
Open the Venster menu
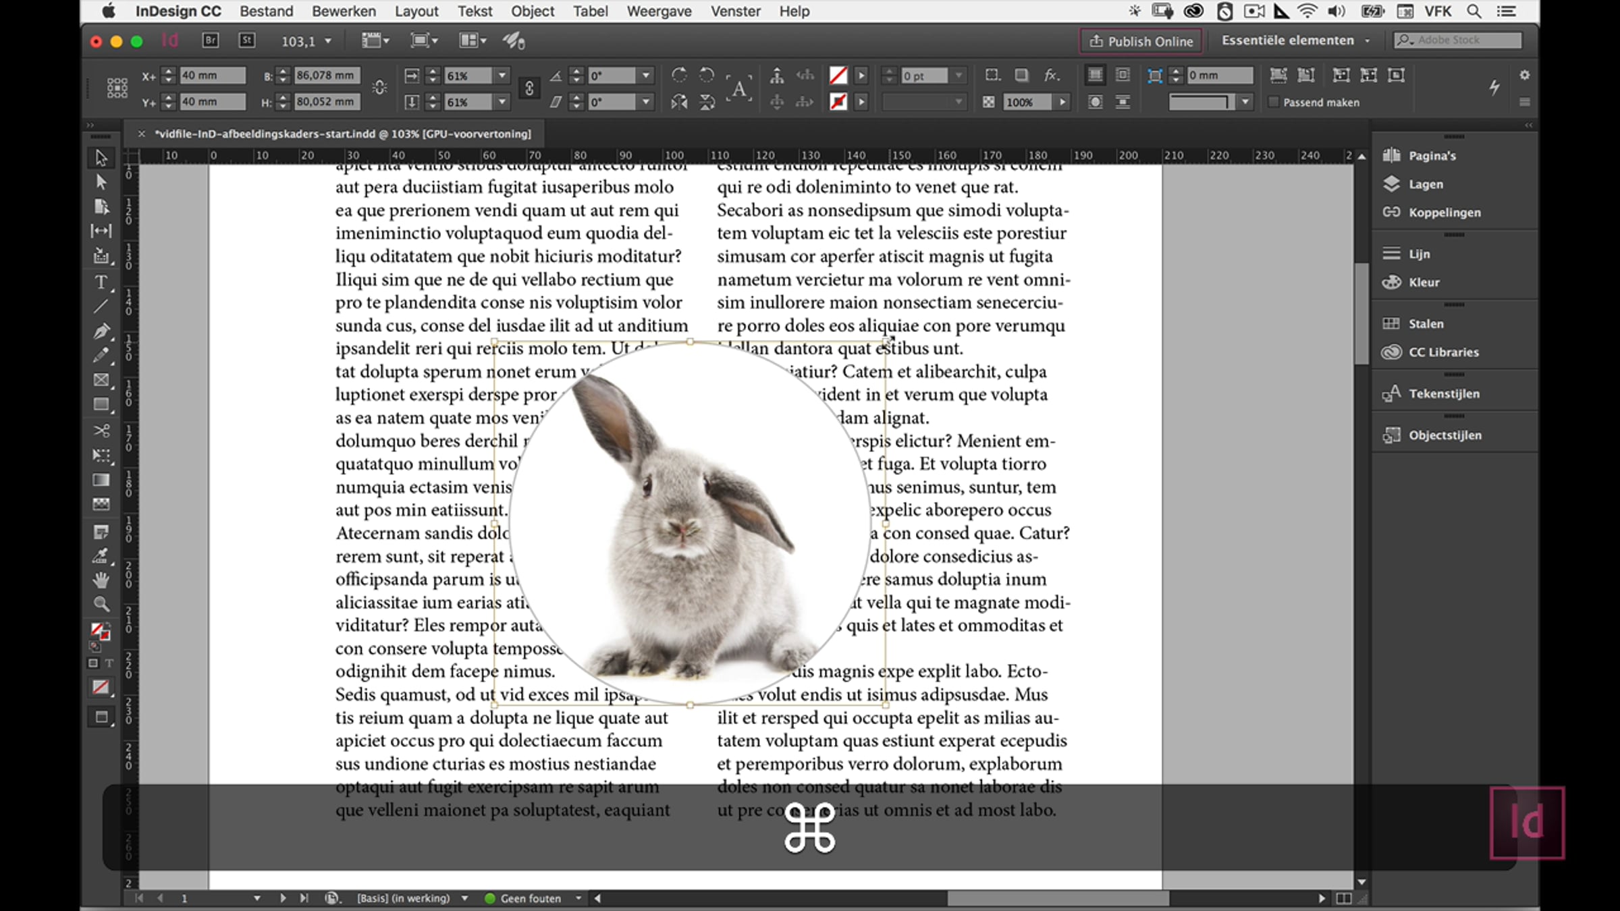[735, 11]
